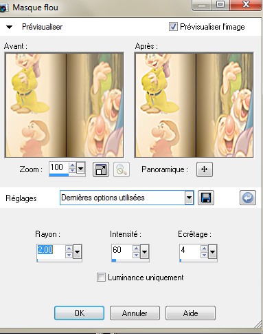Click the Annuler button
This screenshot has width=263, height=334.
[x=135, y=313]
